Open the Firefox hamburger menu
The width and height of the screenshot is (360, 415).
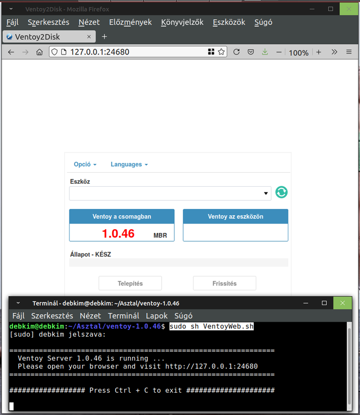pyautogui.click(x=349, y=52)
